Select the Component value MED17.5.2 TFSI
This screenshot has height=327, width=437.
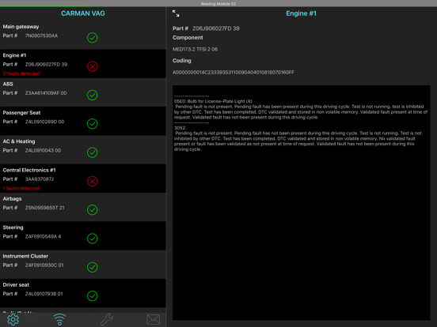195,49
